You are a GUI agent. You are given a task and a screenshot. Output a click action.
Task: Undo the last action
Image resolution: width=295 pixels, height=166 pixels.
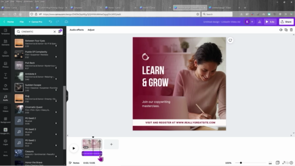(x=50, y=22)
